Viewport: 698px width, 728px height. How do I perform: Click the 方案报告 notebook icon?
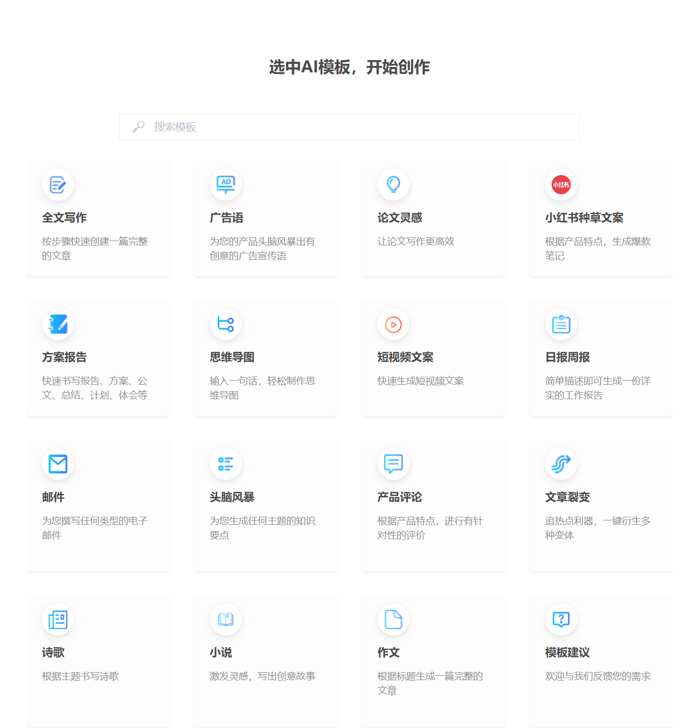[x=58, y=324]
